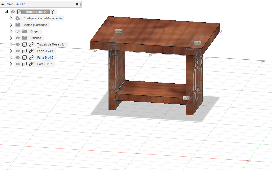Show the hidden Origen folder via eye icon

[x=18, y=31]
